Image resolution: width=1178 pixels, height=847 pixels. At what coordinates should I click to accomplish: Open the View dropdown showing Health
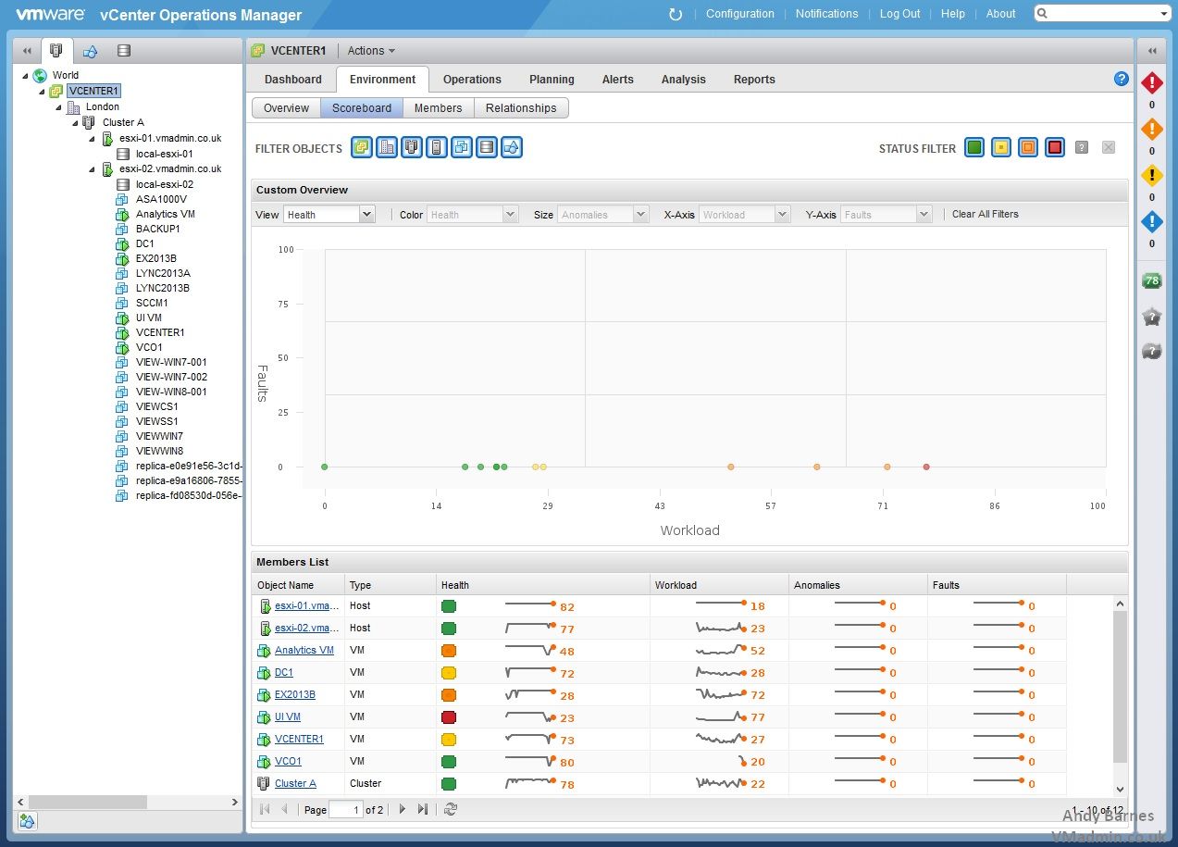(x=329, y=215)
